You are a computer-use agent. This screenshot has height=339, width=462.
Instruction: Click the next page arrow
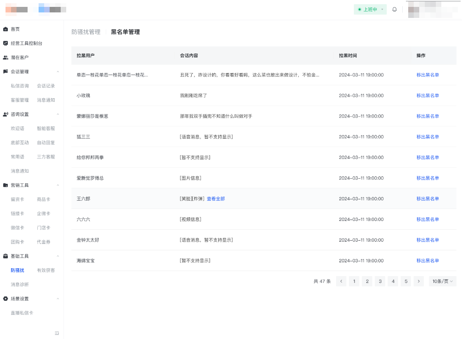[x=418, y=281]
